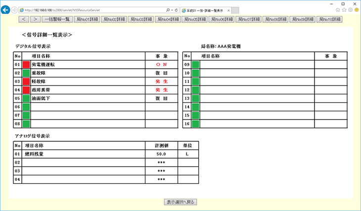
Task: Click the smiley feedback icon
Action: pyautogui.click(x=357, y=10)
